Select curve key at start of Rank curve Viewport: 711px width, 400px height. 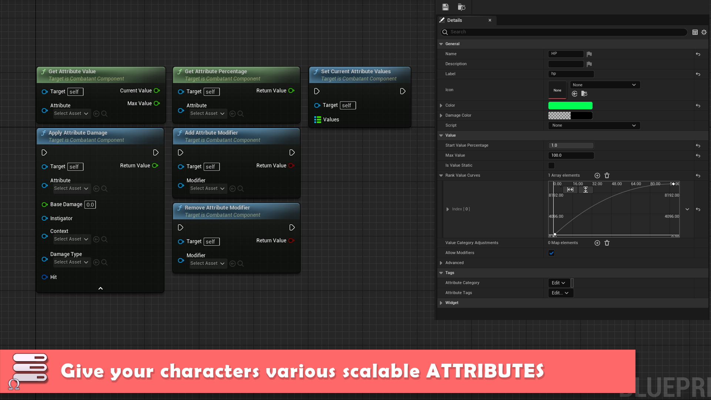point(555,234)
